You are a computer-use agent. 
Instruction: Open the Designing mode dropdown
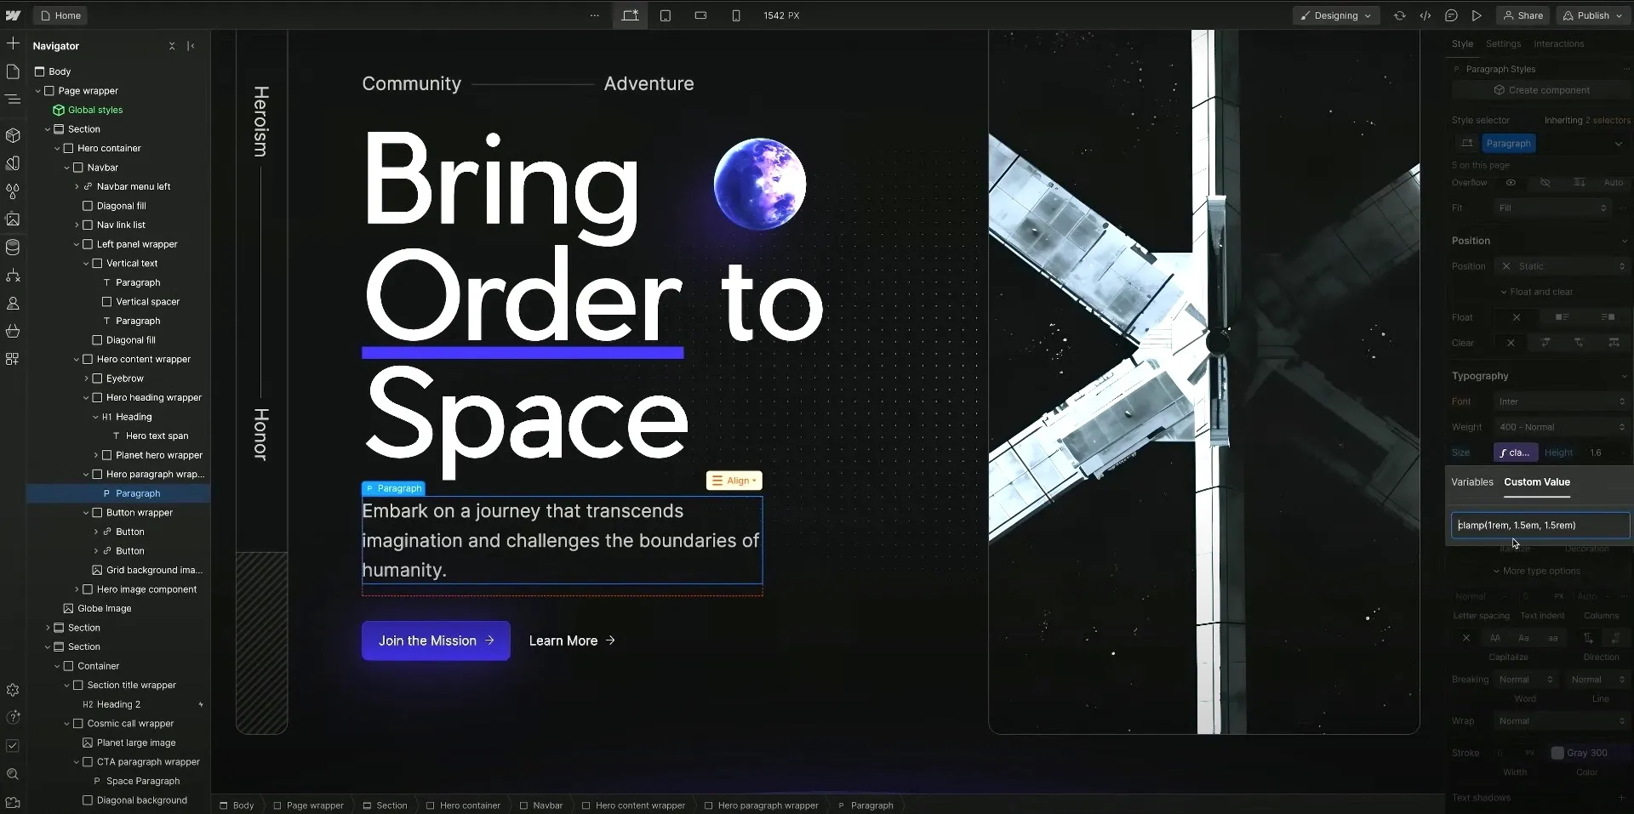1335,15
